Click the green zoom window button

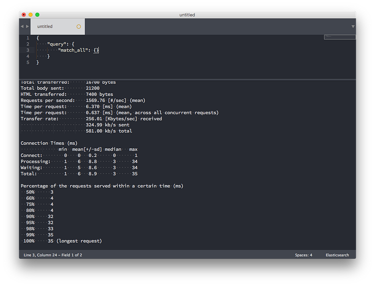[x=37, y=15]
